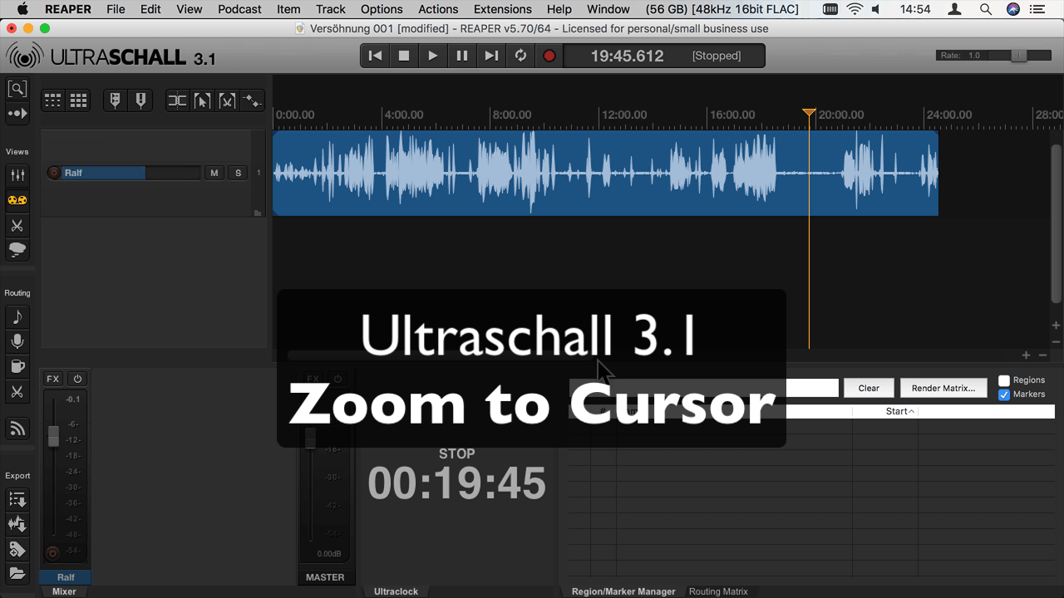Click the scissors icon in the Views section
Screen dimensions: 1064x598
(17, 225)
